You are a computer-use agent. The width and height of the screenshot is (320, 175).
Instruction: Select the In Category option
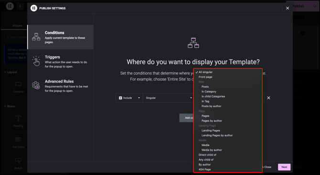(x=209, y=91)
